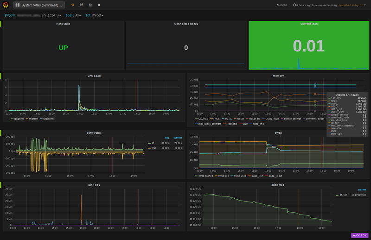Open row menu handle beside Disk ops
This screenshot has width=371, height=240.
[x=1, y=185]
